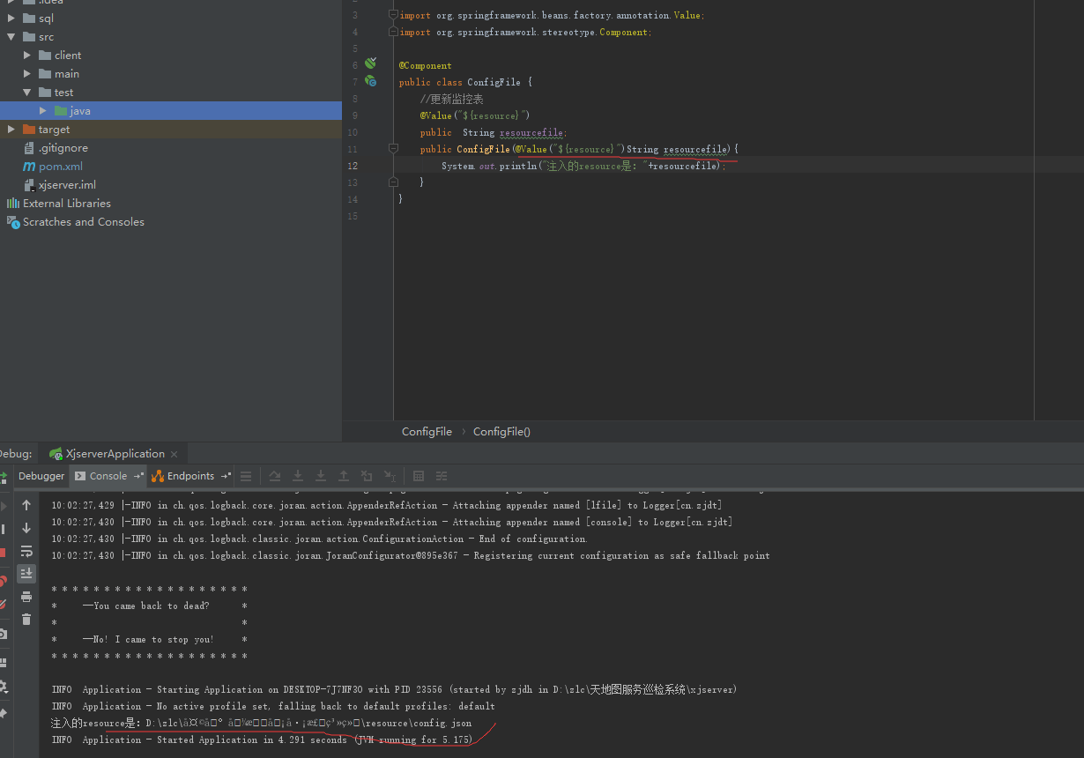The width and height of the screenshot is (1084, 758).
Task: Click the Spring bean gutter icon on line 6
Action: coord(371,63)
